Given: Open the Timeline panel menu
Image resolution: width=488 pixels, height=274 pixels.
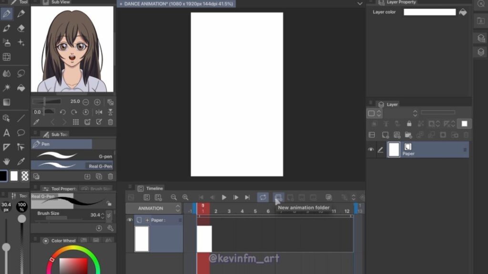Looking at the screenshot, I should tap(130, 186).
